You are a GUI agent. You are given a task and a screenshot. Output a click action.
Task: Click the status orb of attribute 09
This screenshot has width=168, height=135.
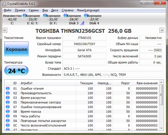pyautogui.click(x=8, y=116)
